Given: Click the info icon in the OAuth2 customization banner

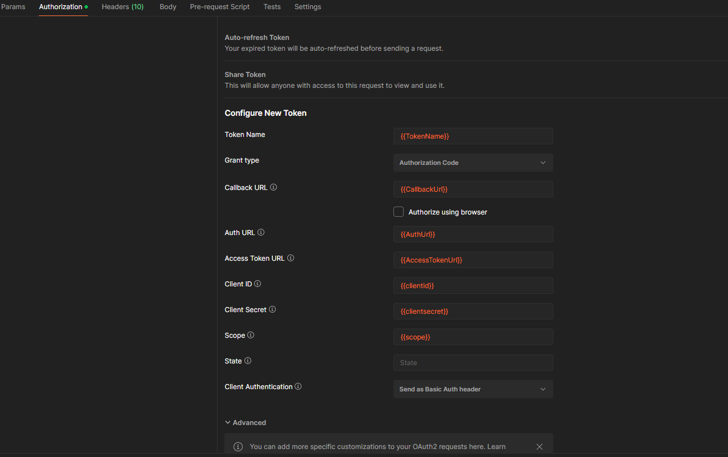Looking at the screenshot, I should (238, 447).
